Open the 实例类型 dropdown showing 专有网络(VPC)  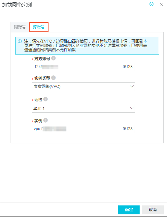tap(83, 87)
